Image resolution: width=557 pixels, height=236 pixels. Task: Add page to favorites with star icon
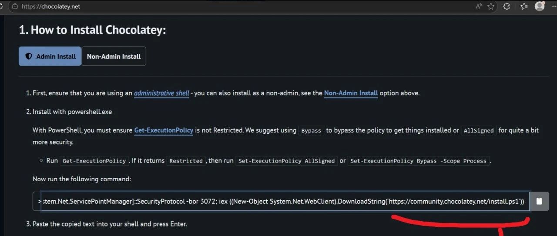click(491, 7)
